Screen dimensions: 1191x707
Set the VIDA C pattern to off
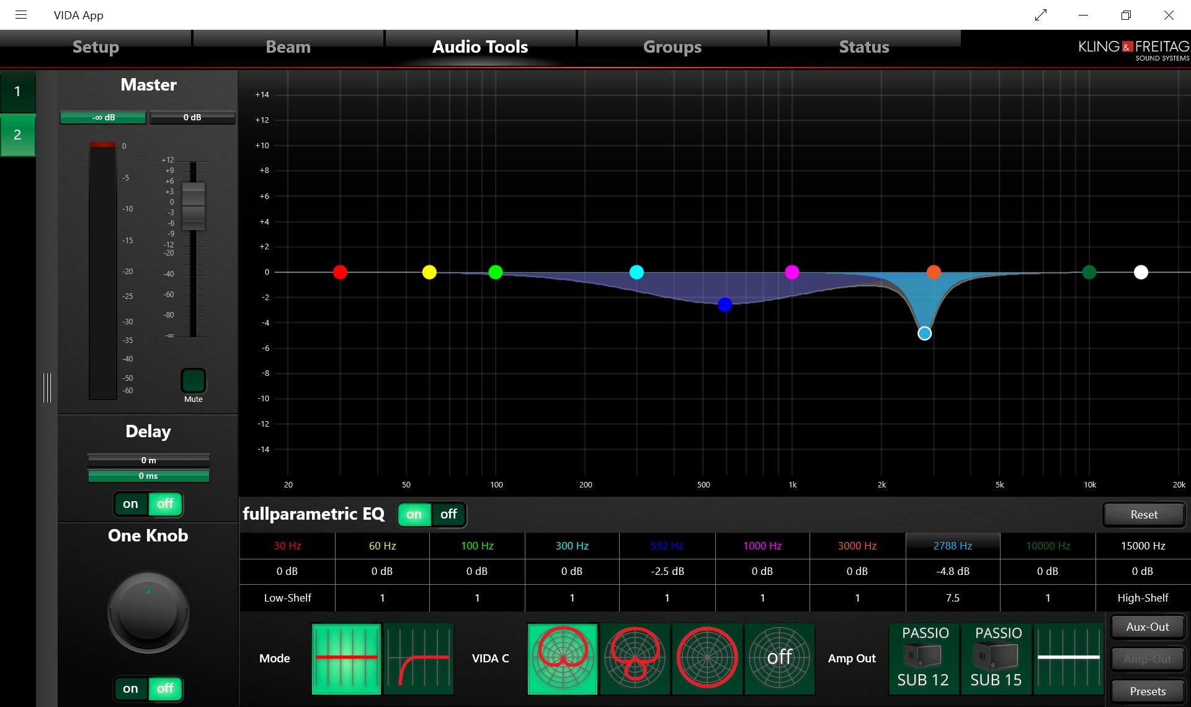[780, 659]
